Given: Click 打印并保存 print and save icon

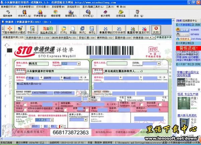Looking at the screenshot, I should pyautogui.click(x=119, y=30).
